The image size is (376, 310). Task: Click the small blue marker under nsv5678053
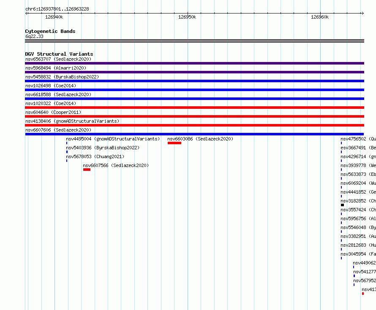point(67,161)
